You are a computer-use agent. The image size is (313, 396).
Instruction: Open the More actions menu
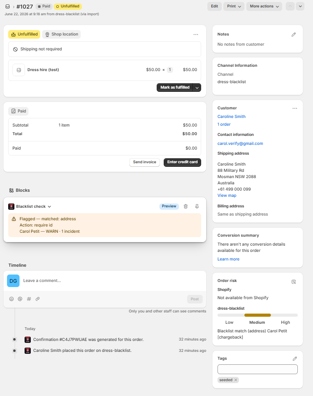click(264, 6)
